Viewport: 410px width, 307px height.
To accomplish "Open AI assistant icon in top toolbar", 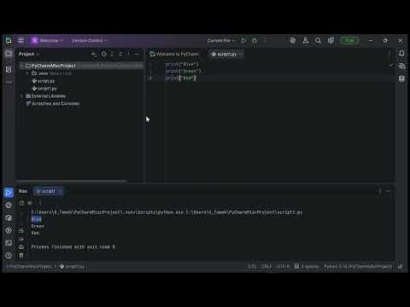I will click(x=293, y=40).
